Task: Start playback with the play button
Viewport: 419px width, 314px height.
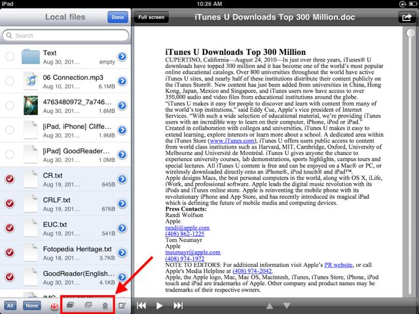Action: [159, 305]
